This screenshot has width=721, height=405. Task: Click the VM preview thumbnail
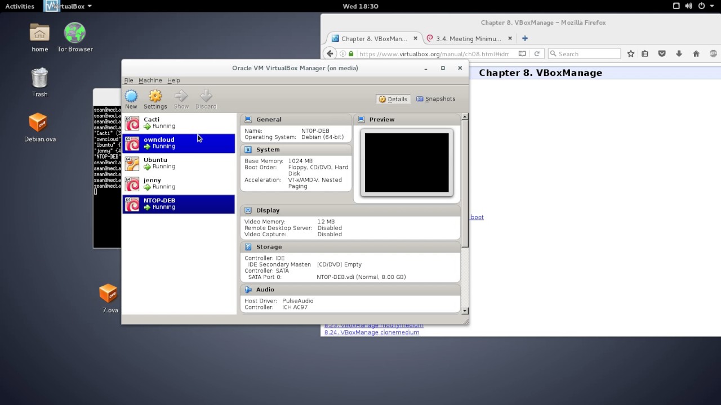[x=407, y=163]
